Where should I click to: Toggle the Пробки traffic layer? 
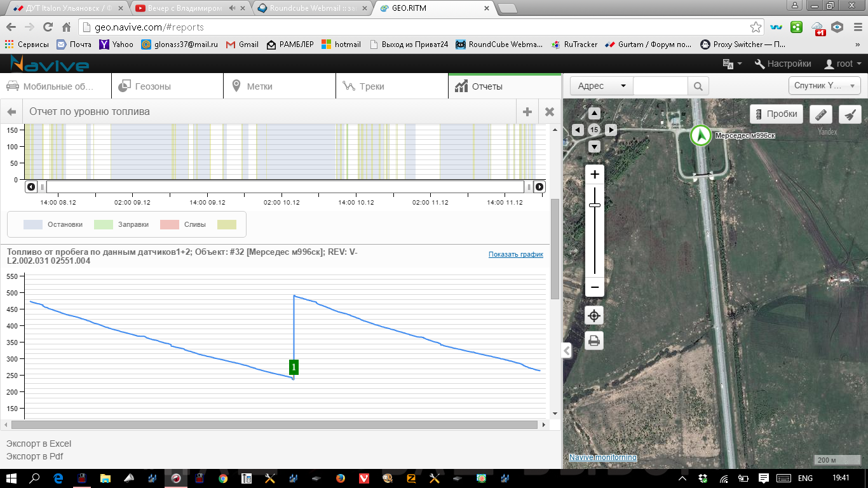[776, 114]
